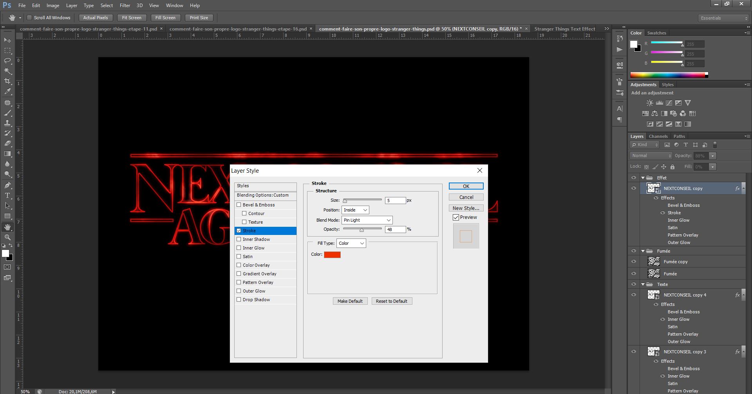The width and height of the screenshot is (752, 394).
Task: Open the stroke Color swatch
Action: [332, 255]
